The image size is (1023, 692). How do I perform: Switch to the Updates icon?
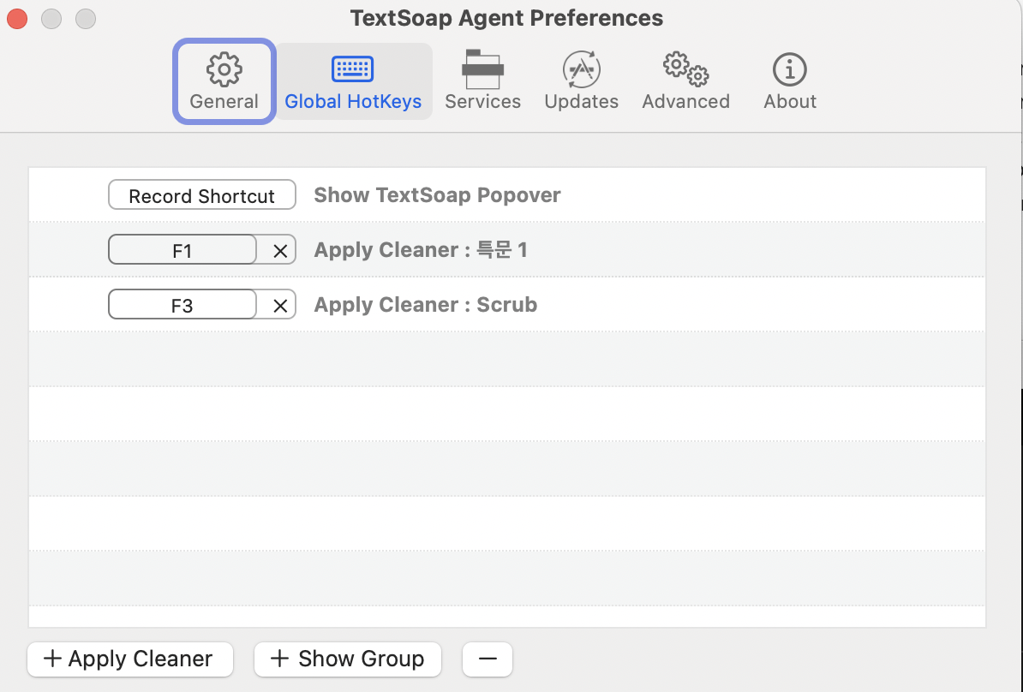point(581,69)
